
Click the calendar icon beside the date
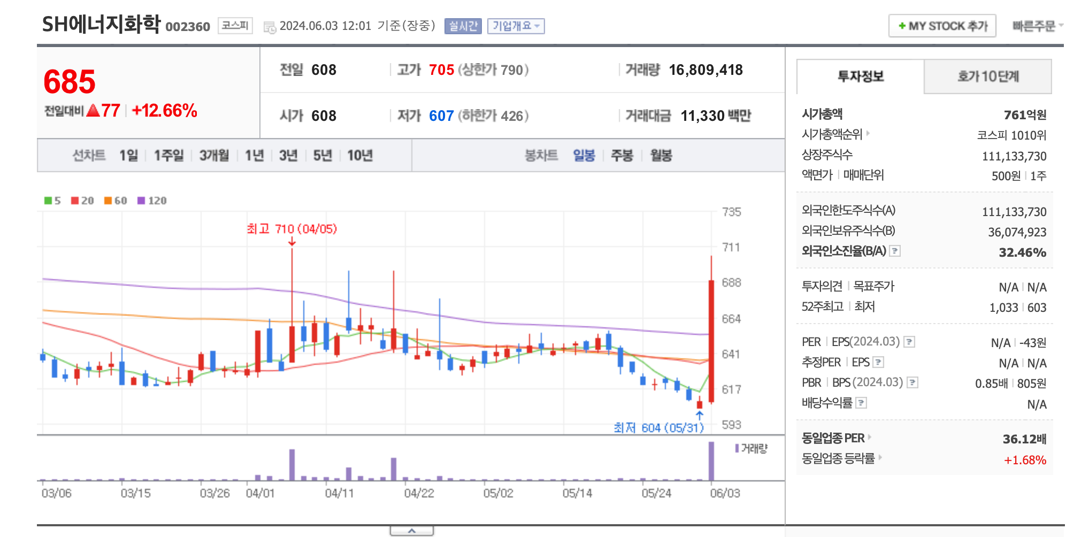[270, 27]
